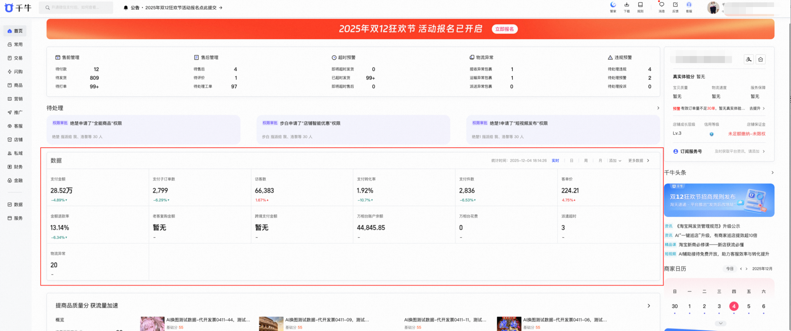
Task: Click the 待发货 809 count
Action: point(94,78)
